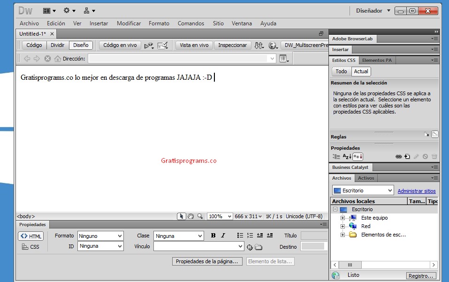Switch Properties panel to CSS mode
Screen dimensions: 449x282
tap(31, 247)
